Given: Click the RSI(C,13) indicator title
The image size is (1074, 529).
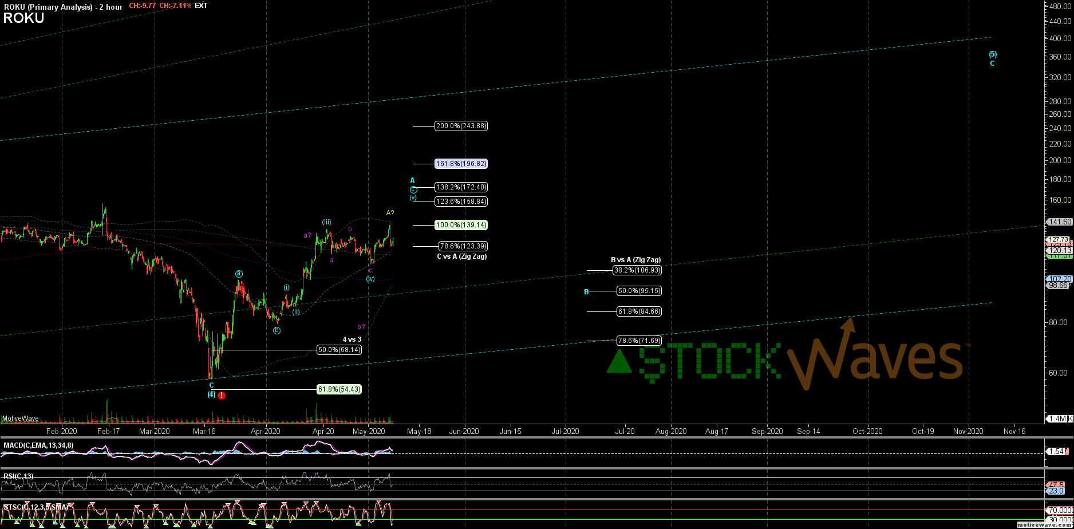Looking at the screenshot, I should [18, 476].
